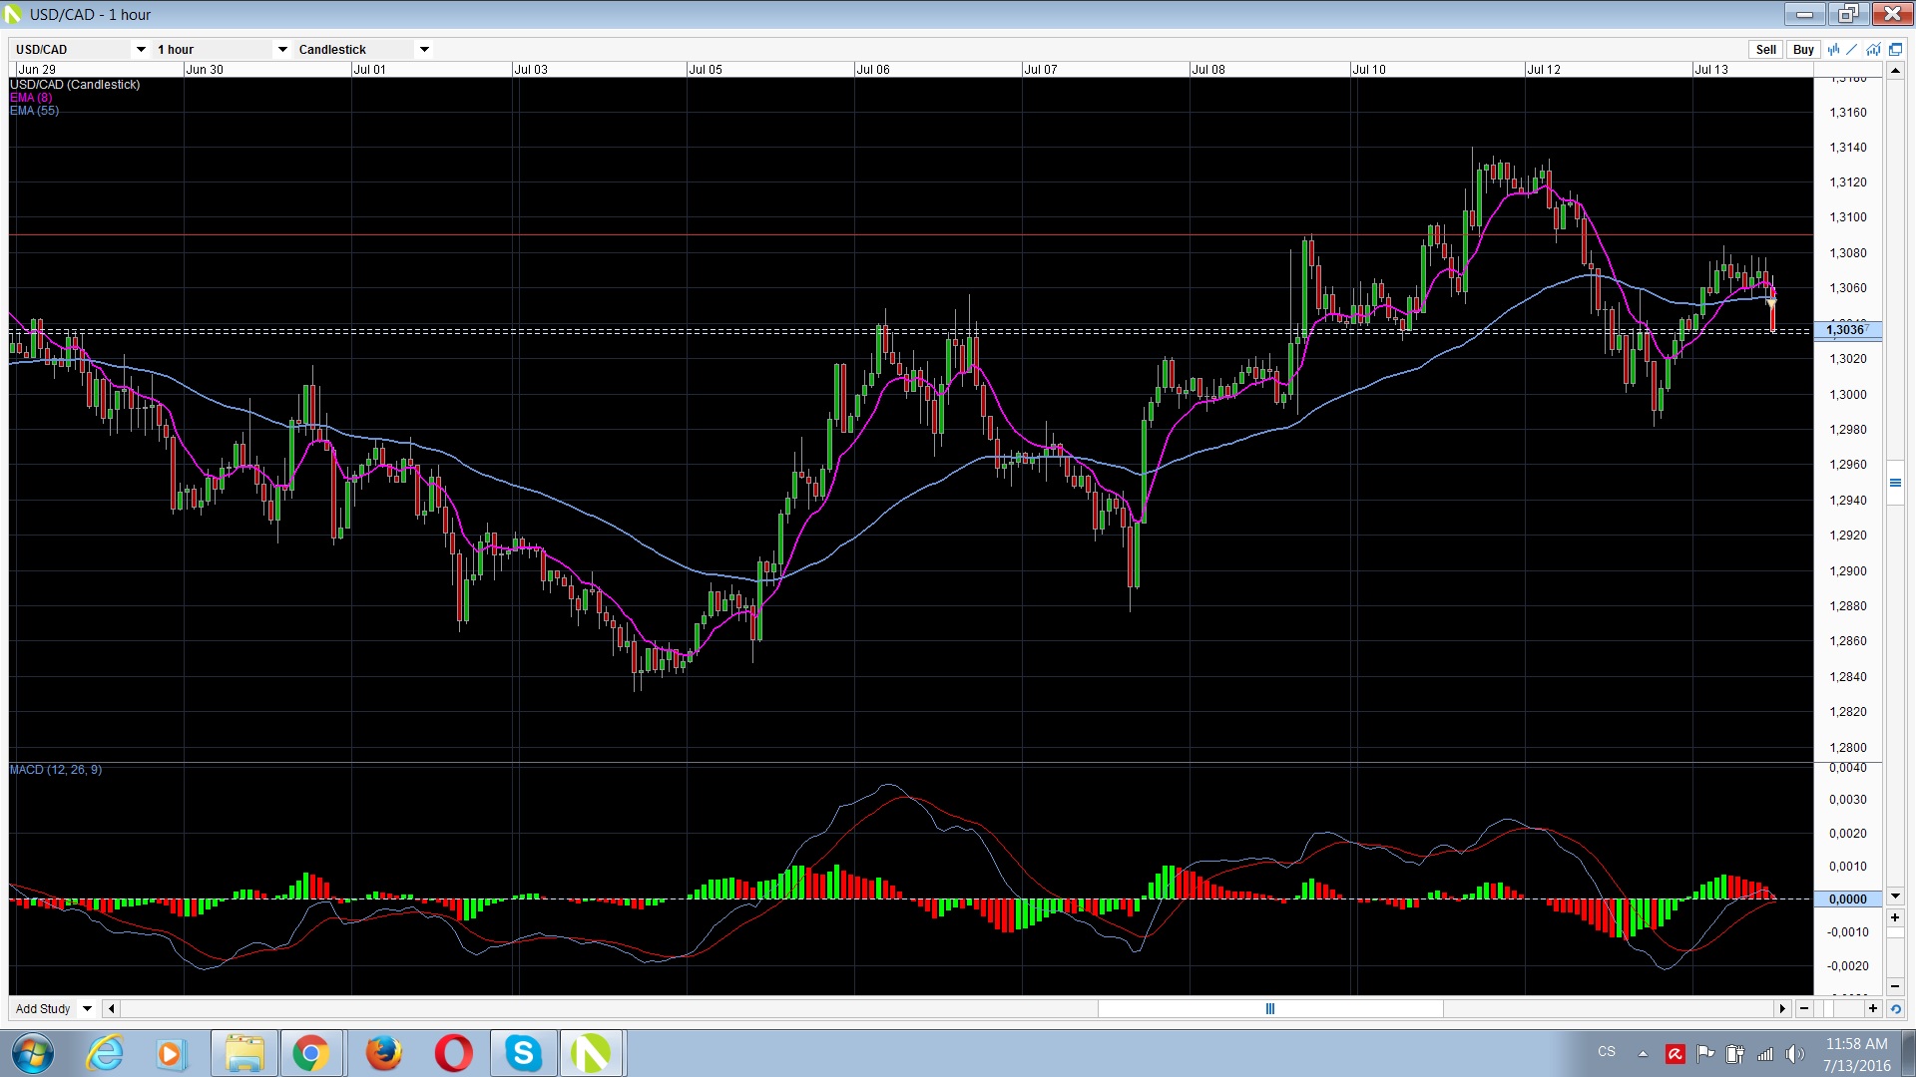Open the Windows Start menu
Image resolution: width=1916 pixels, height=1077 pixels.
tap(33, 1053)
